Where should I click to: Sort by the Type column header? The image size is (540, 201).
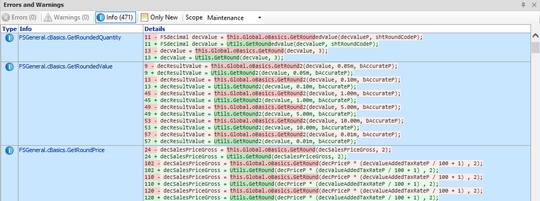(9, 29)
